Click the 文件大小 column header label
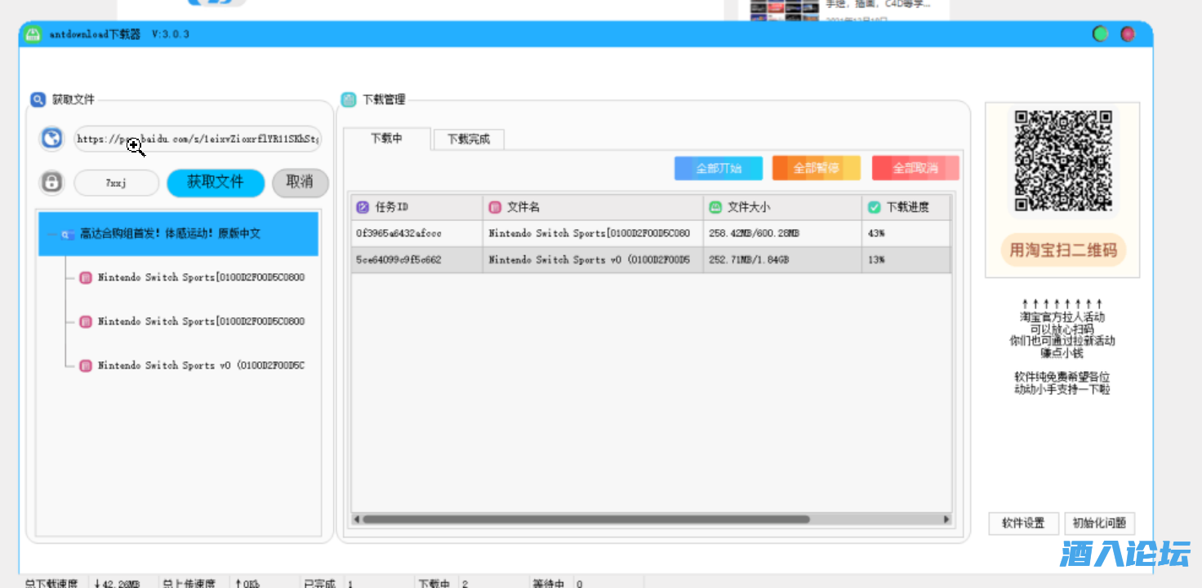Image resolution: width=1202 pixels, height=588 pixels. tap(749, 207)
